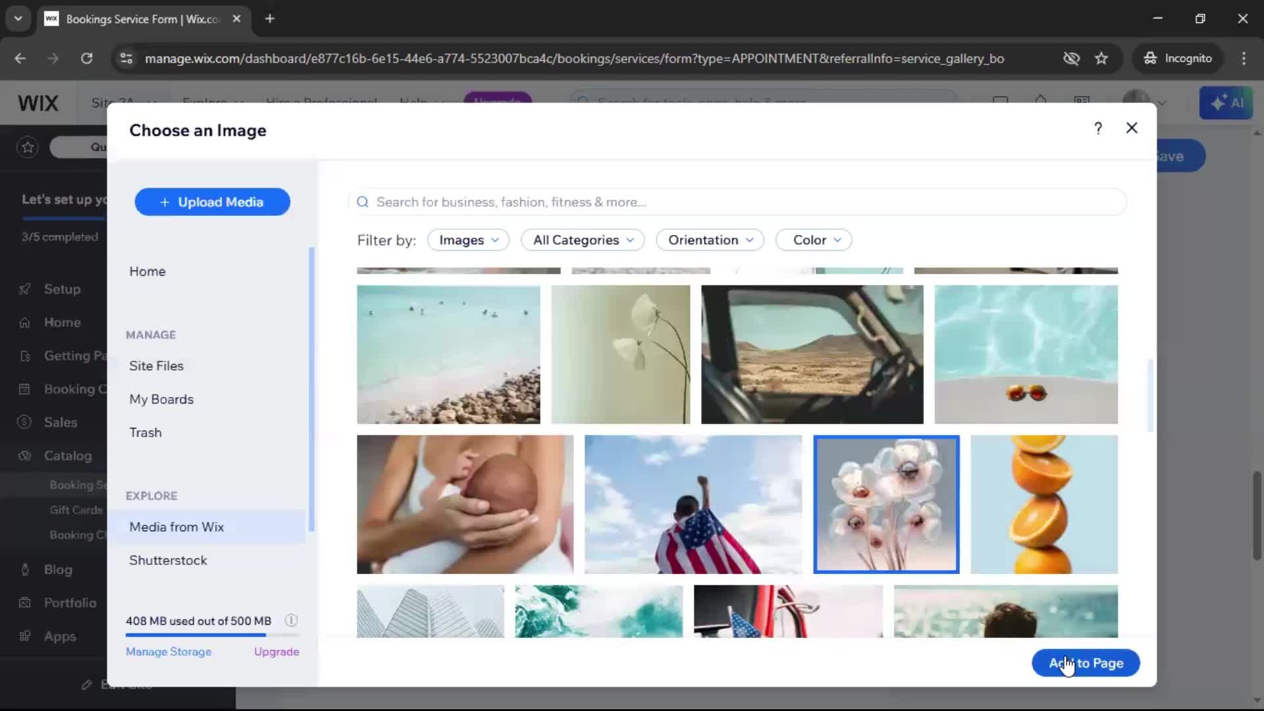Select Home in media manager sidebar

click(x=147, y=271)
